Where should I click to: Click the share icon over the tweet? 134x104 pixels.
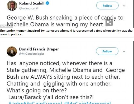(109, 22)
